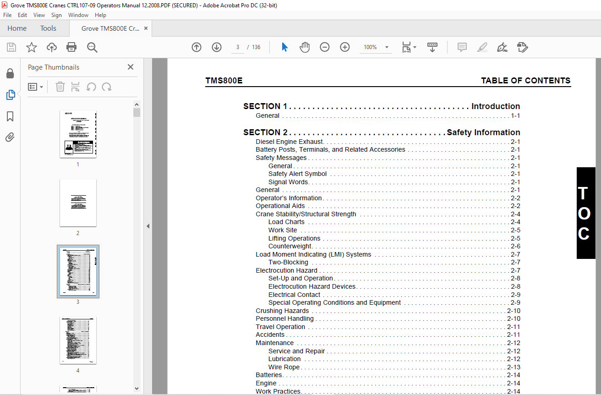Click the Crane Stability/Structural Strength entry
The image size is (601, 395).
click(x=388, y=214)
